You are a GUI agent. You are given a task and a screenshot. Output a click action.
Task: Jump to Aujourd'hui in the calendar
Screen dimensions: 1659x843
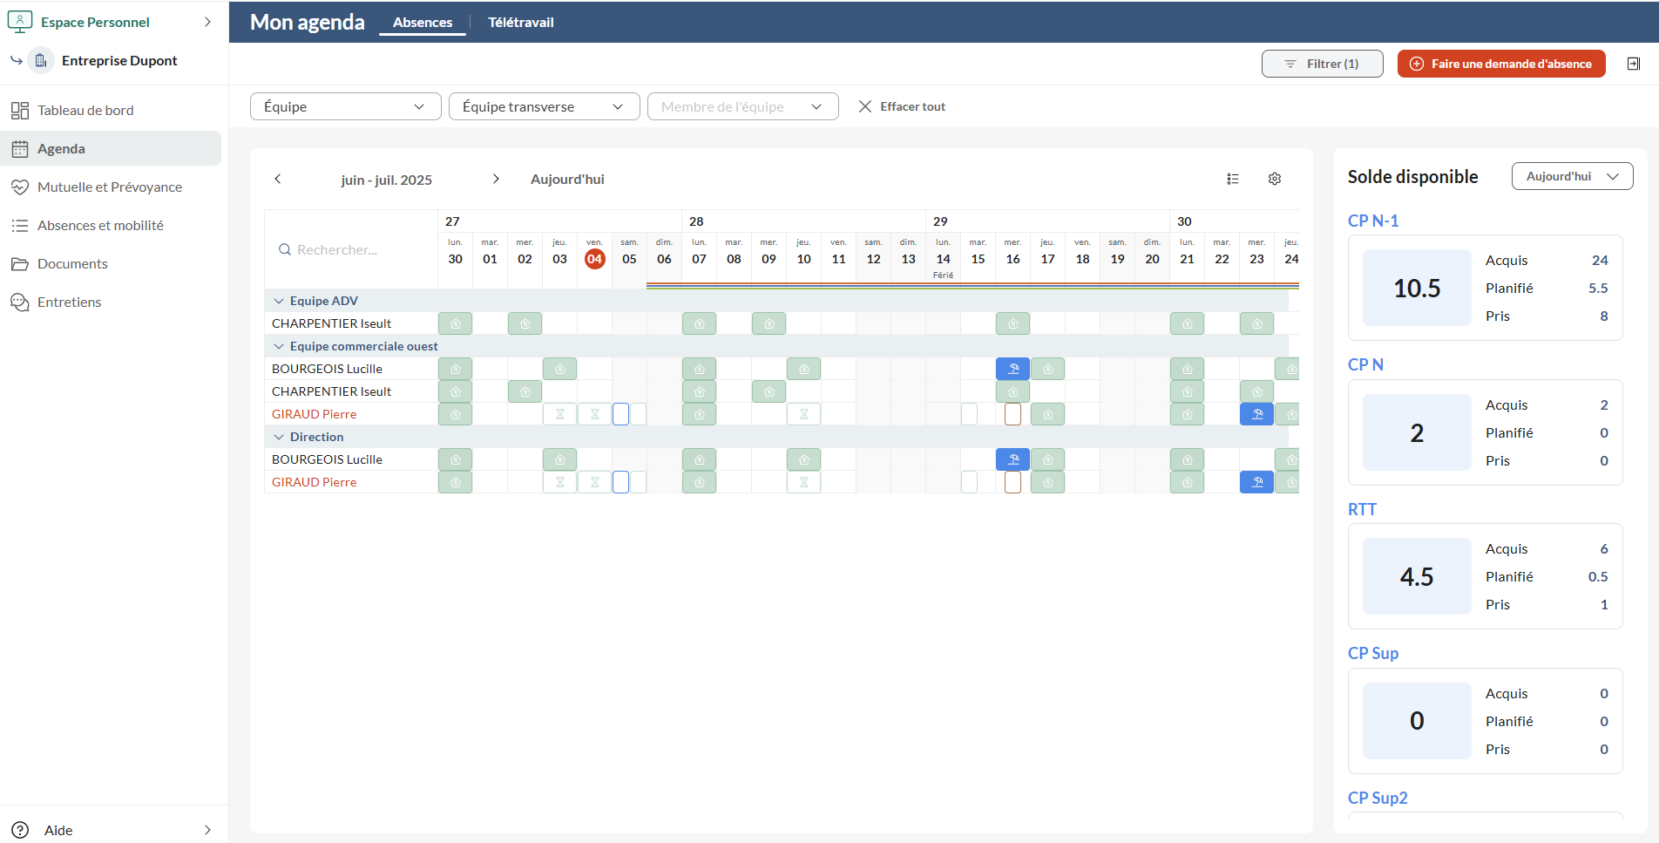click(567, 179)
